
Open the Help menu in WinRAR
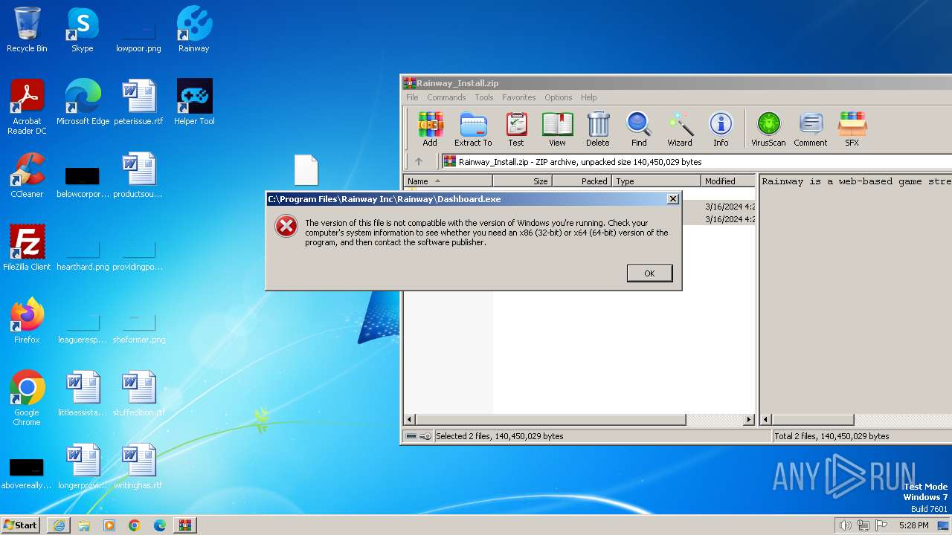588,97
